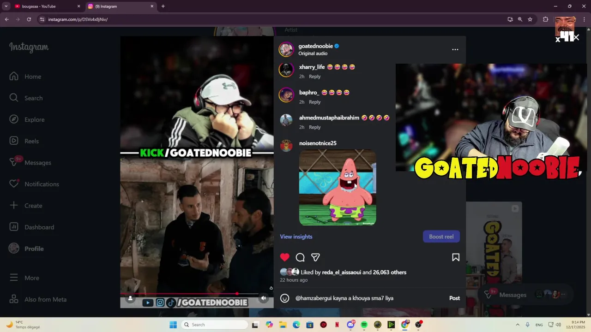
Task: Open the noisenotnice25 username
Action: pos(318,143)
